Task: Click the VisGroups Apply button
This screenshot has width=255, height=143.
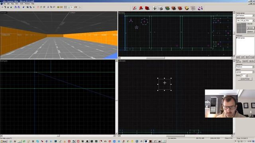Action: click(238, 57)
